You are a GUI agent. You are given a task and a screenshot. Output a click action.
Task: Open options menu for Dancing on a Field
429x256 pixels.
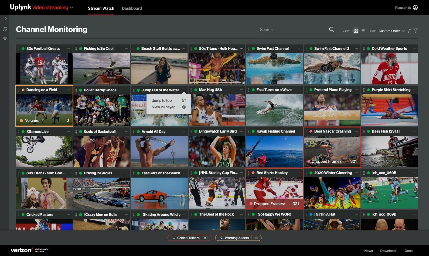pos(69,90)
